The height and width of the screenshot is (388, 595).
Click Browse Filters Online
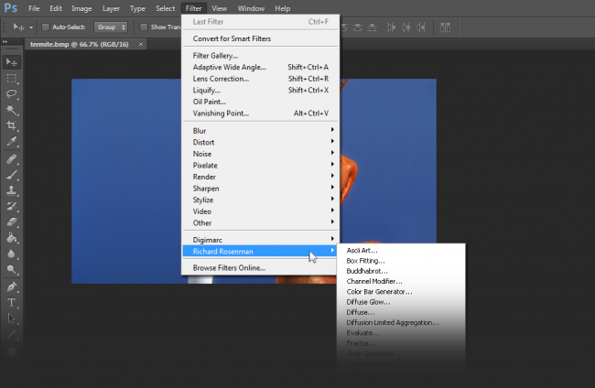pos(261,268)
